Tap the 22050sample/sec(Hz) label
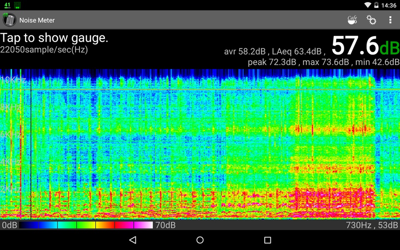Screen dimensions: 400x250 [44, 49]
